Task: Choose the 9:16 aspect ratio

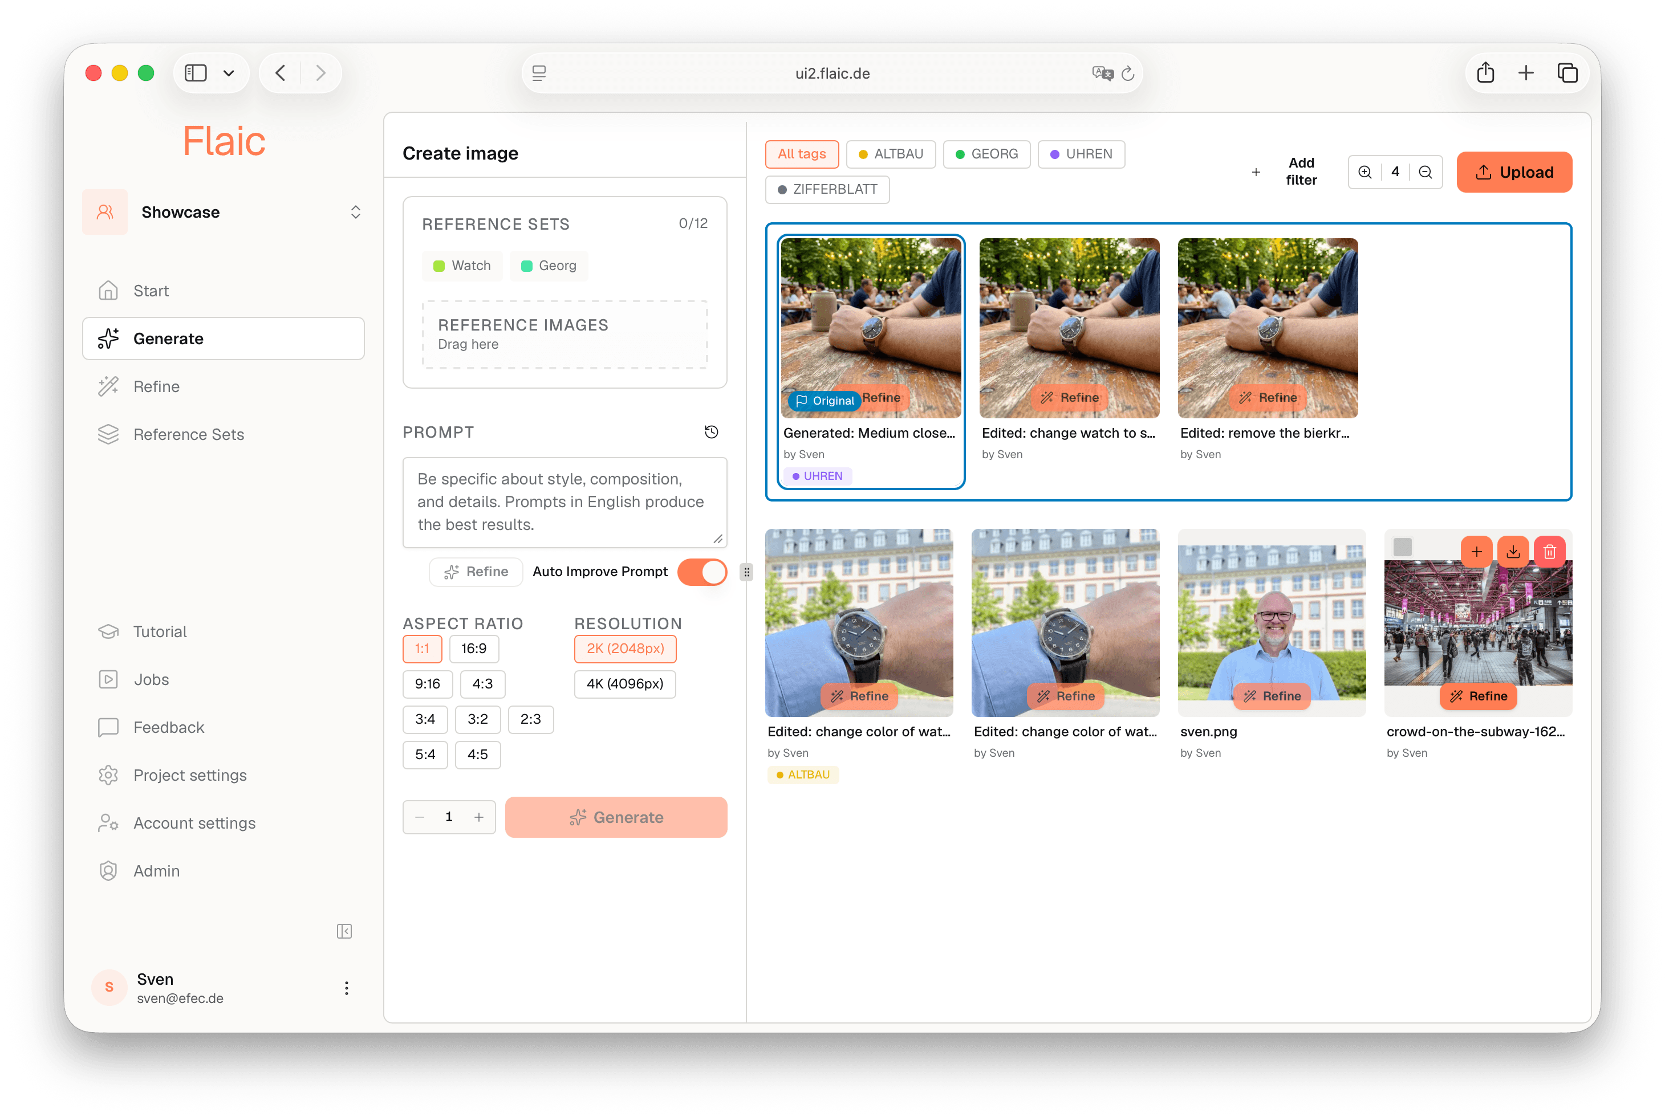Action: pyautogui.click(x=428, y=684)
